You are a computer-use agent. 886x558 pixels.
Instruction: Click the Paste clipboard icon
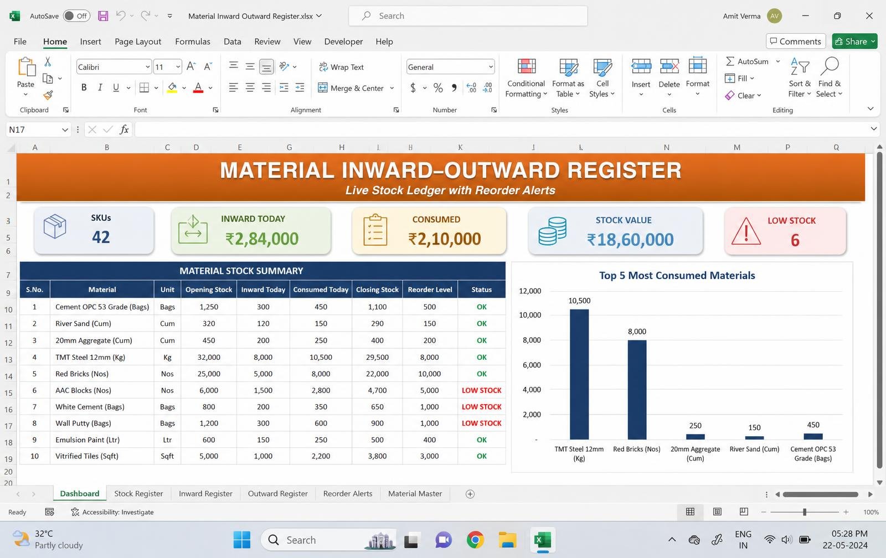click(x=25, y=68)
